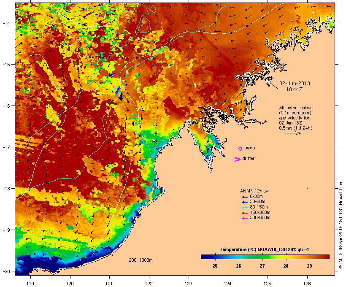Image resolution: width=346 pixels, height=287 pixels.
Task: Click the 0.5m/s velocity scale arrow
Action: (x=292, y=133)
